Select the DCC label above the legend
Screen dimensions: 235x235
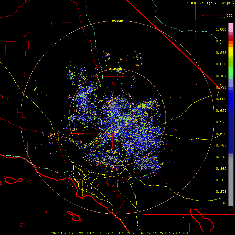[x=230, y=16]
